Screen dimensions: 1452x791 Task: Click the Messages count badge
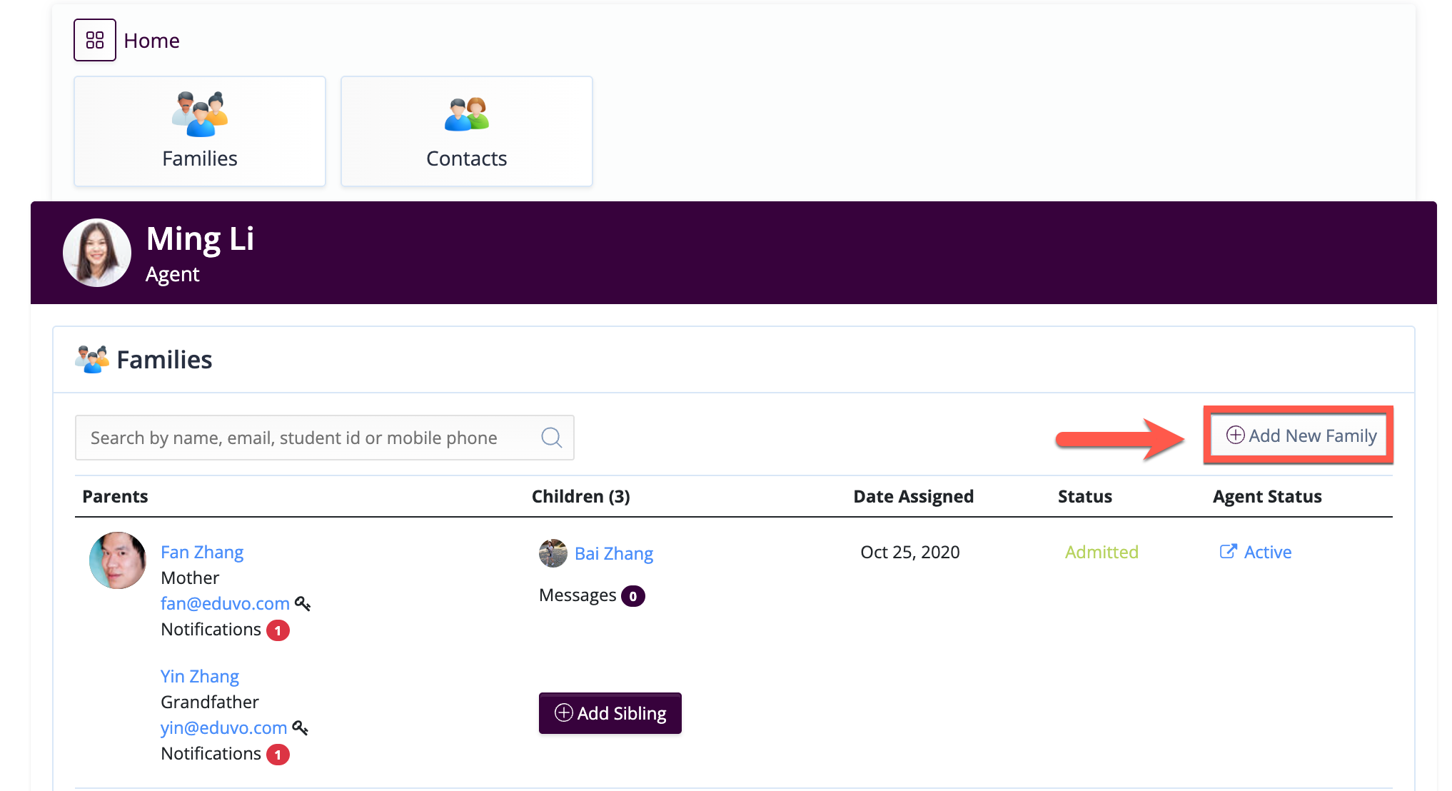[632, 596]
